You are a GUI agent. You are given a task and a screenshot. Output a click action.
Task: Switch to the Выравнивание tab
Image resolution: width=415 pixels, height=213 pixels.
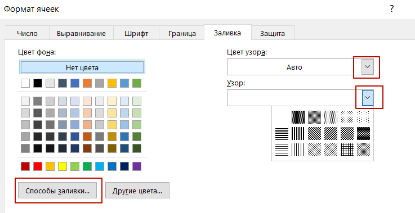coord(81,34)
